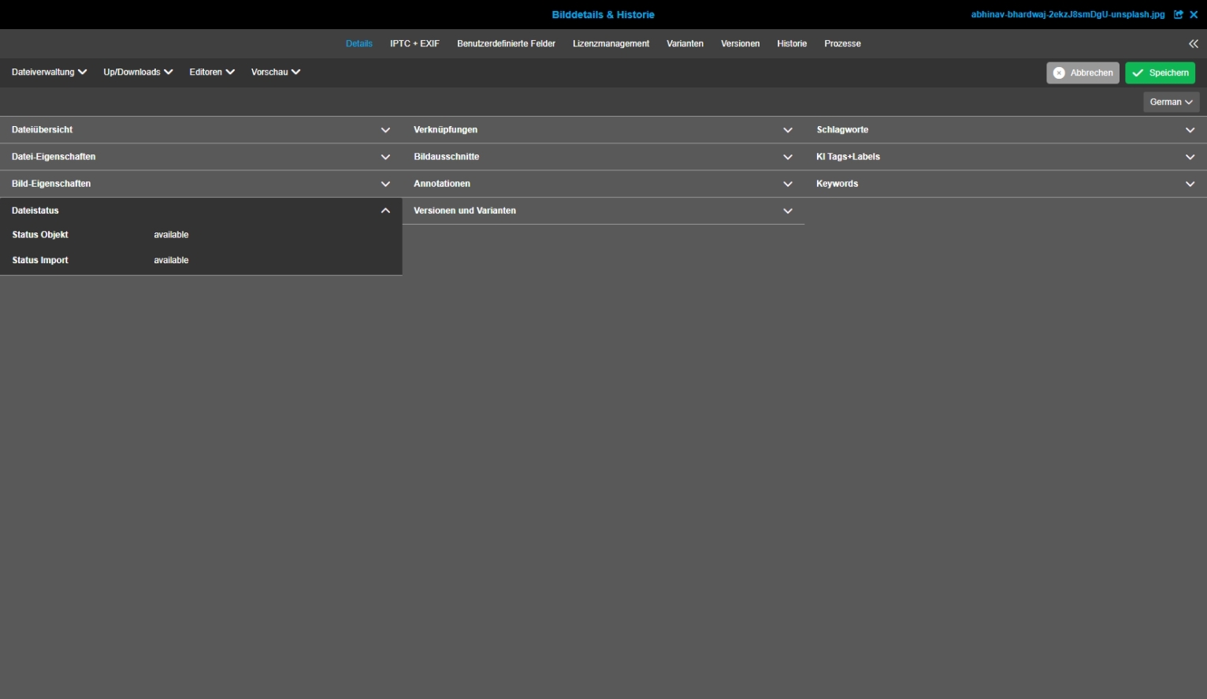Expand the Bildausschnitte section

click(x=787, y=157)
